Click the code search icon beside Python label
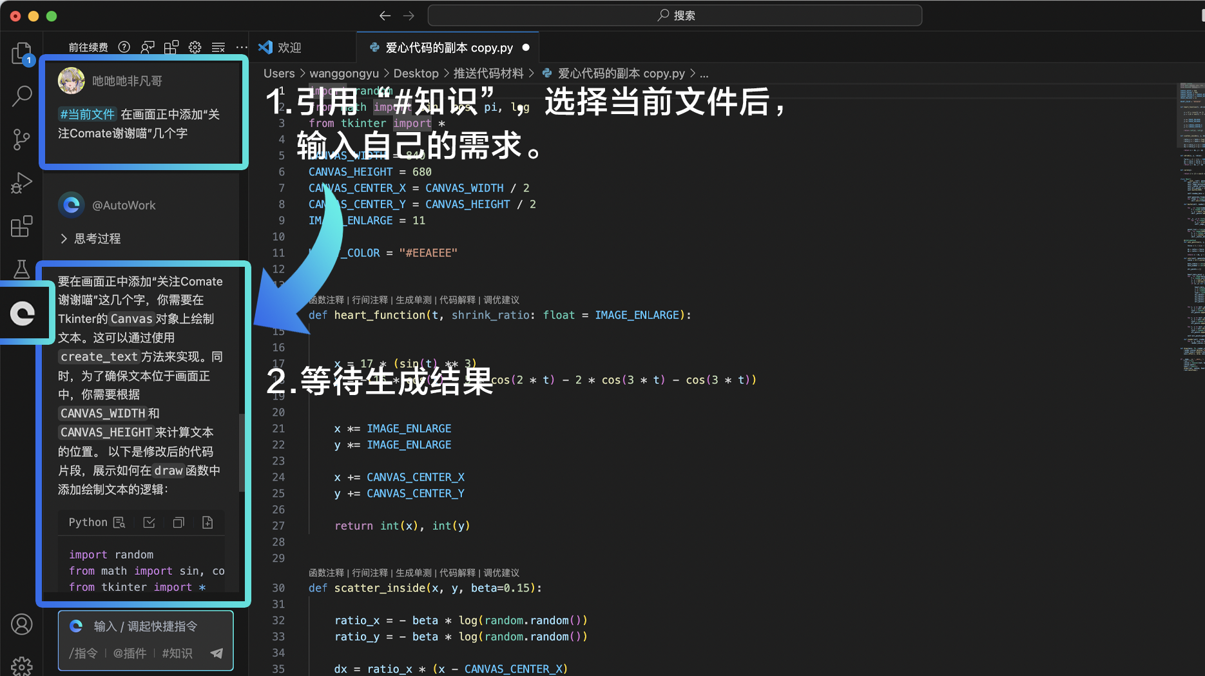 [119, 523]
